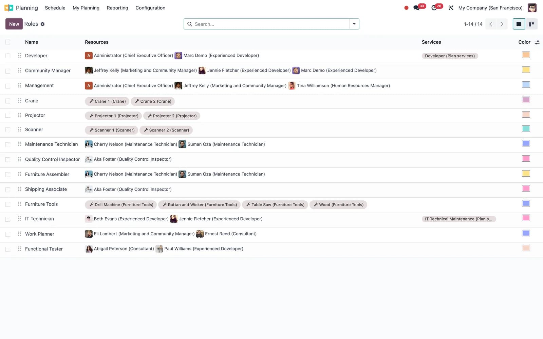The image size is (543, 339).
Task: Click the Shipping Associate pink color swatch
Action: pyautogui.click(x=526, y=188)
